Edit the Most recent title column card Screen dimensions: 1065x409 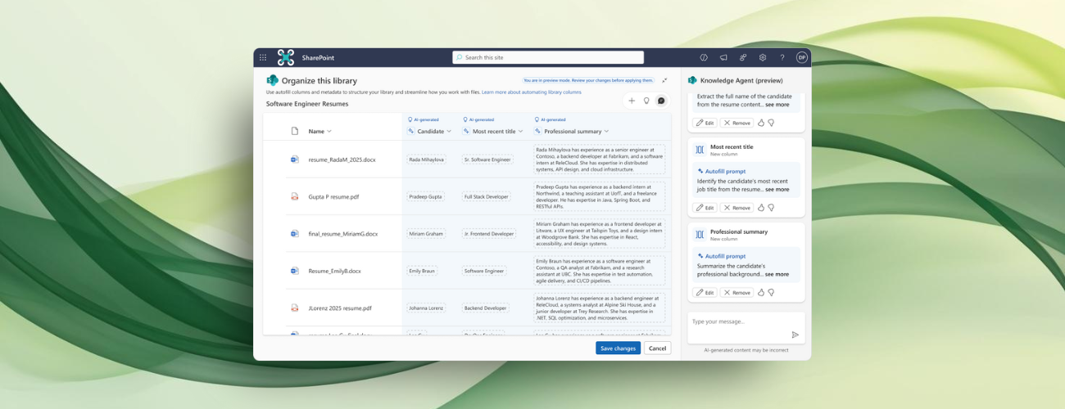tap(705, 208)
